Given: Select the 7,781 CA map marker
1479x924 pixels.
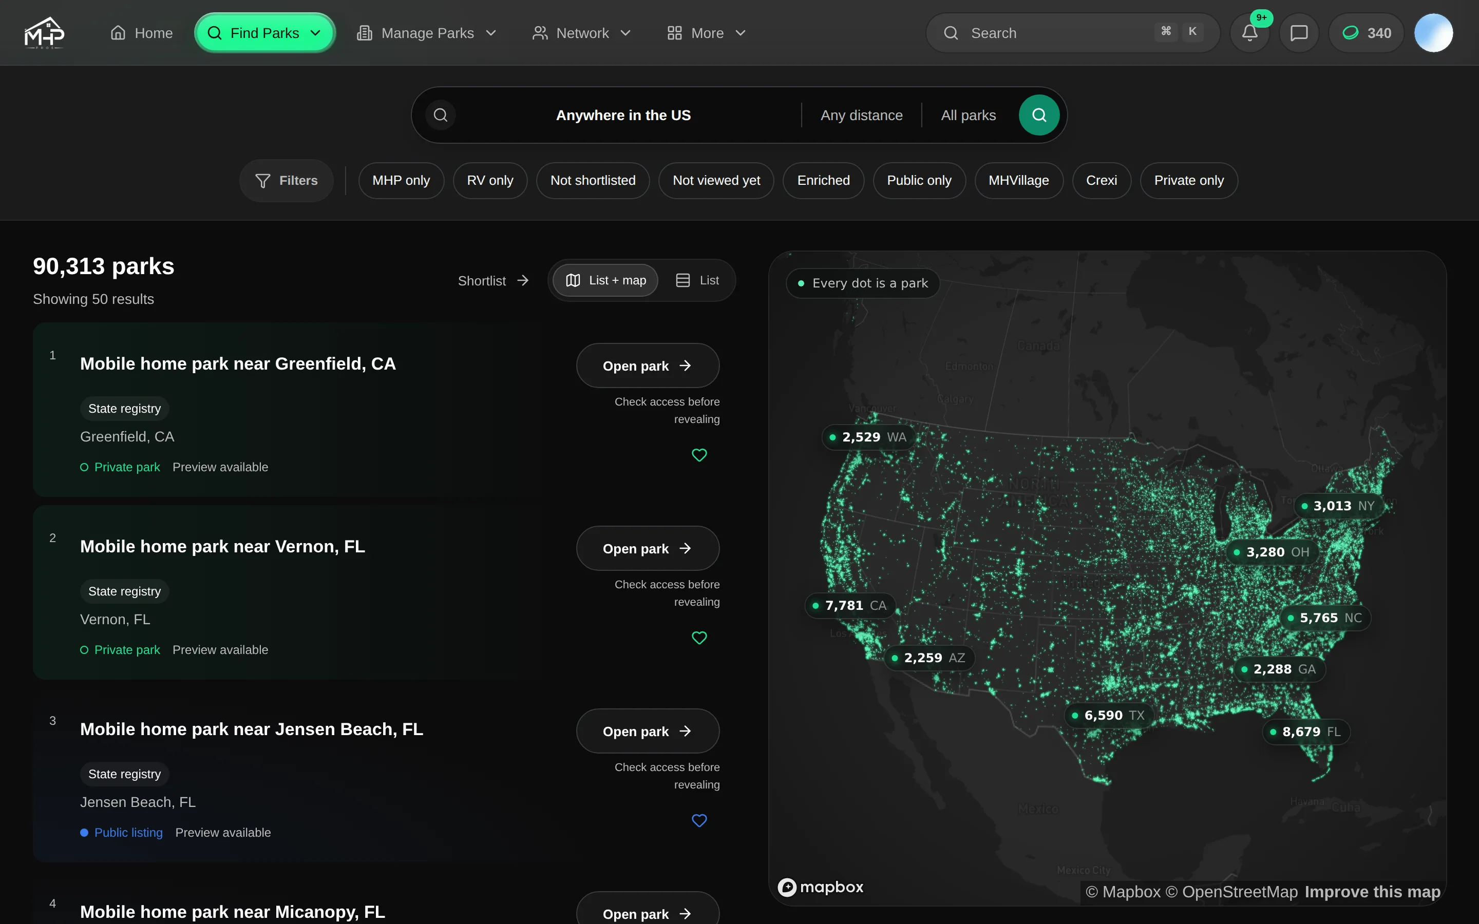Looking at the screenshot, I should point(850,605).
